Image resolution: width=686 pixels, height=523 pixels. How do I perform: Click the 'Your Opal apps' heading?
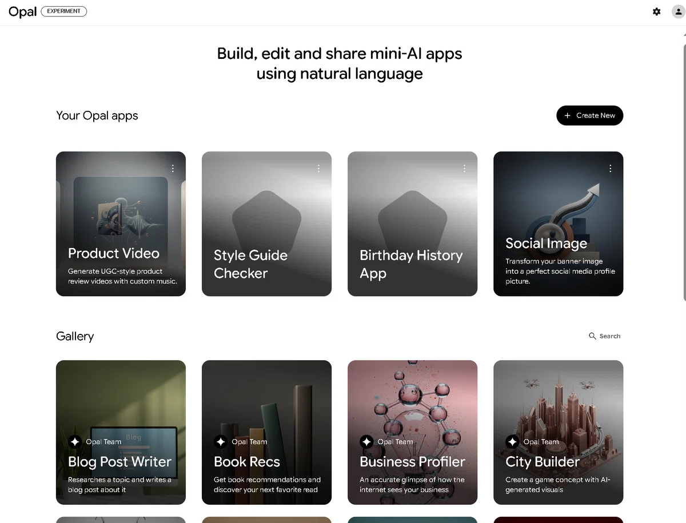[x=97, y=115]
